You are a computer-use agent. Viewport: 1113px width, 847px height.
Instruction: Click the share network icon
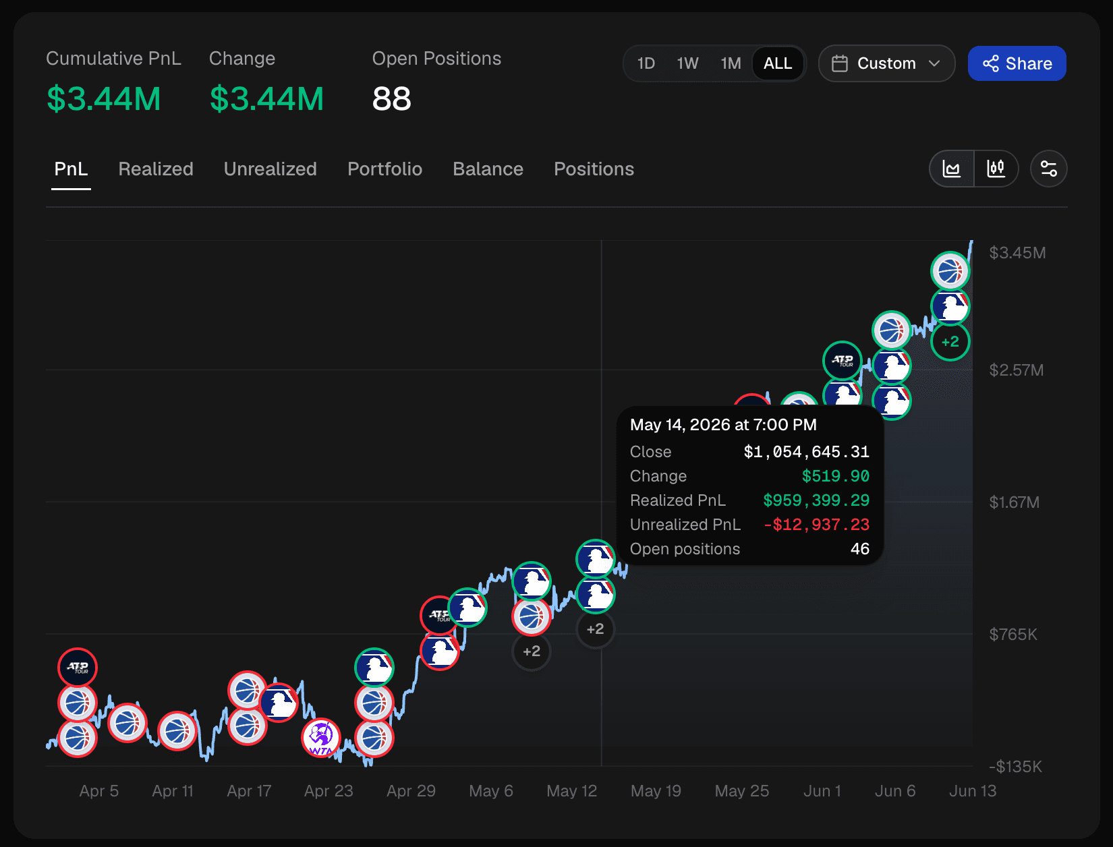(991, 63)
